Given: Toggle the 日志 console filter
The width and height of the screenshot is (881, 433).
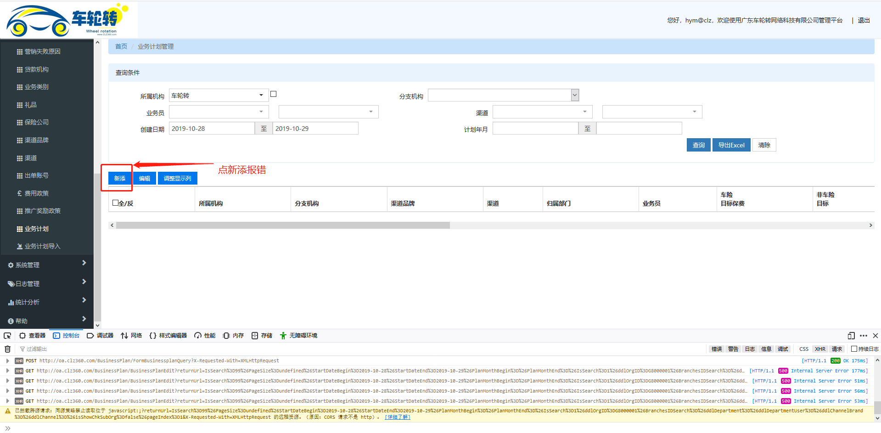Looking at the screenshot, I should click(750, 349).
